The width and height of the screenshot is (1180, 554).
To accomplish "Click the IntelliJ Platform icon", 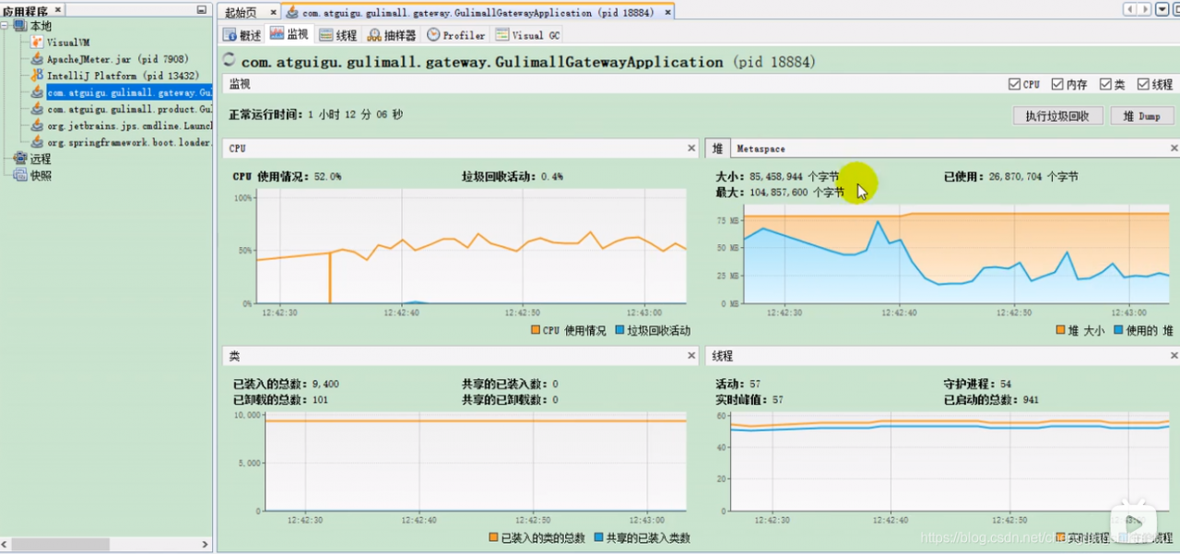I will point(37,76).
